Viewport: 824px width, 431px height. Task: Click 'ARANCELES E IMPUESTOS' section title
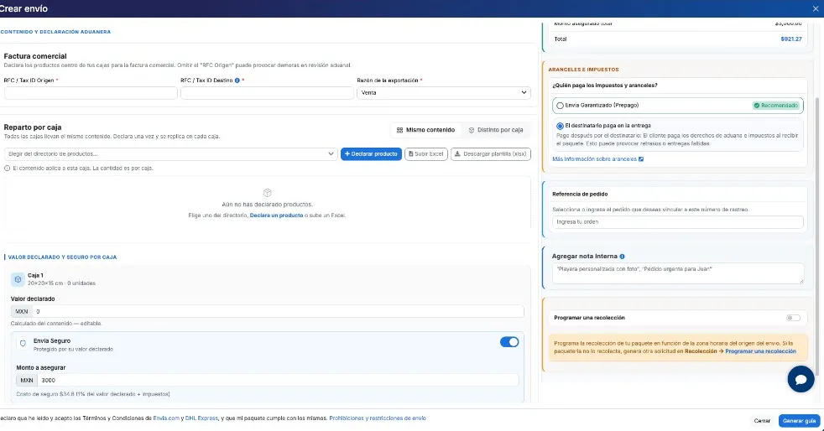coord(583,70)
